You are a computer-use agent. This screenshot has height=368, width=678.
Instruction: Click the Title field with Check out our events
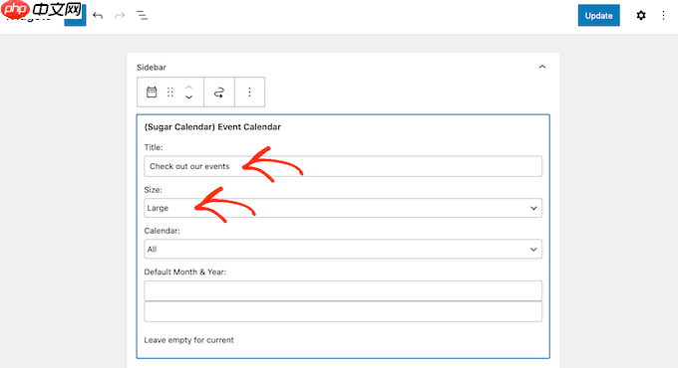coord(343,166)
